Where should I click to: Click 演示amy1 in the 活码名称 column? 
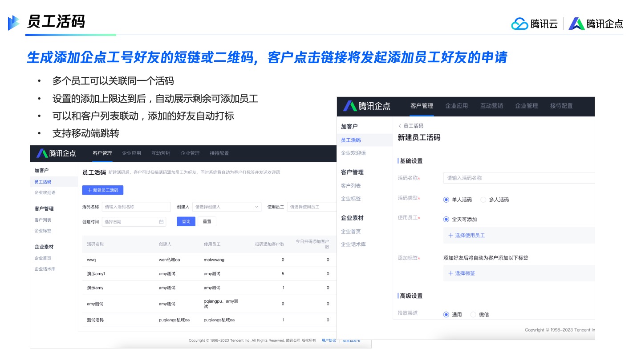(x=96, y=274)
